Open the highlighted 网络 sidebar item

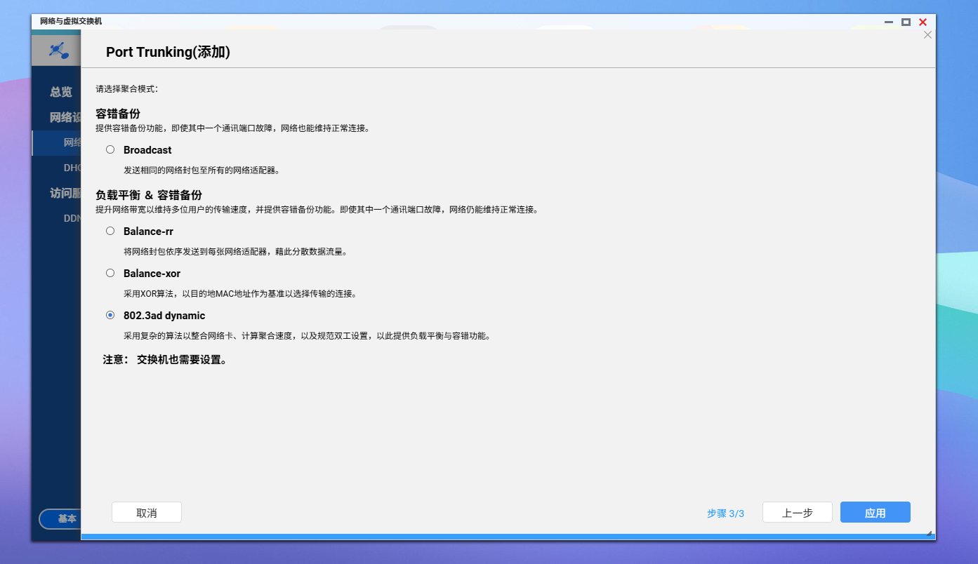(x=72, y=142)
